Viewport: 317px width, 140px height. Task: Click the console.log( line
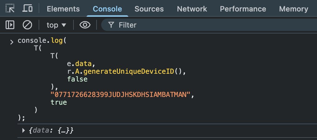click(x=42, y=41)
